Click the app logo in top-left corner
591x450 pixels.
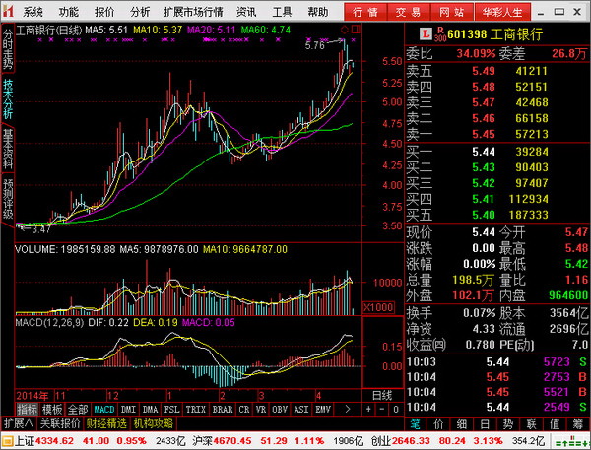pos(8,11)
